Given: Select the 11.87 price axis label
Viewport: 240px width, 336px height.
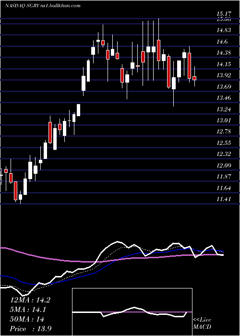Looking at the screenshot, I should tap(224, 177).
